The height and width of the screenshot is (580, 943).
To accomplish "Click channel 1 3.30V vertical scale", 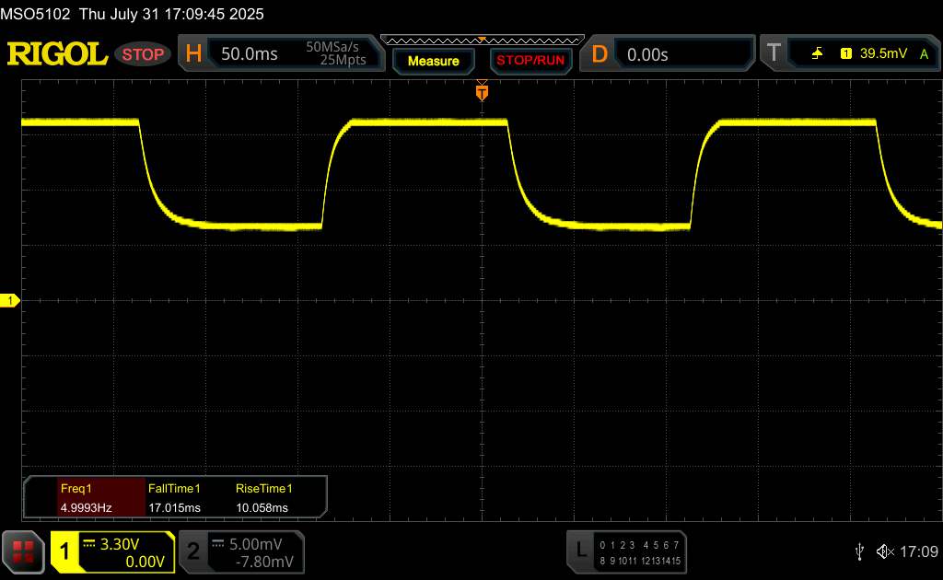I will click(119, 544).
